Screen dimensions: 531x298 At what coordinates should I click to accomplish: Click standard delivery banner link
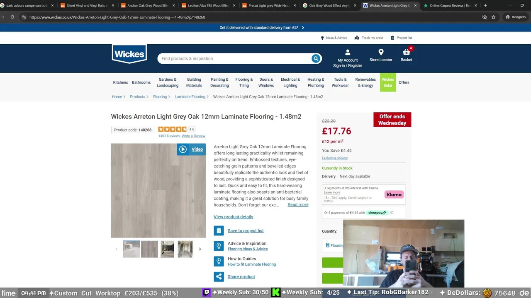point(261,28)
